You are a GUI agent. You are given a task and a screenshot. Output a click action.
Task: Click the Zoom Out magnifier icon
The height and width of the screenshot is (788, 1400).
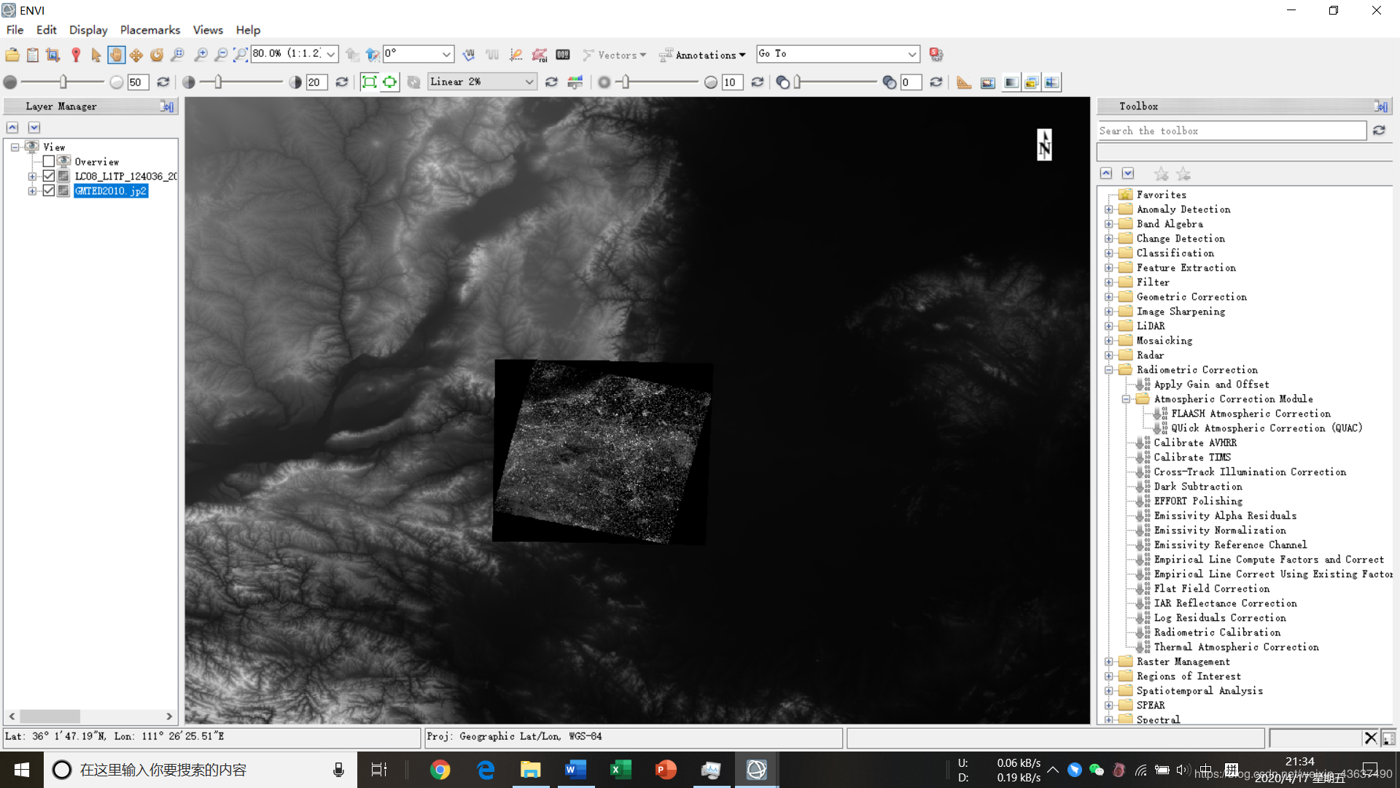tap(220, 55)
